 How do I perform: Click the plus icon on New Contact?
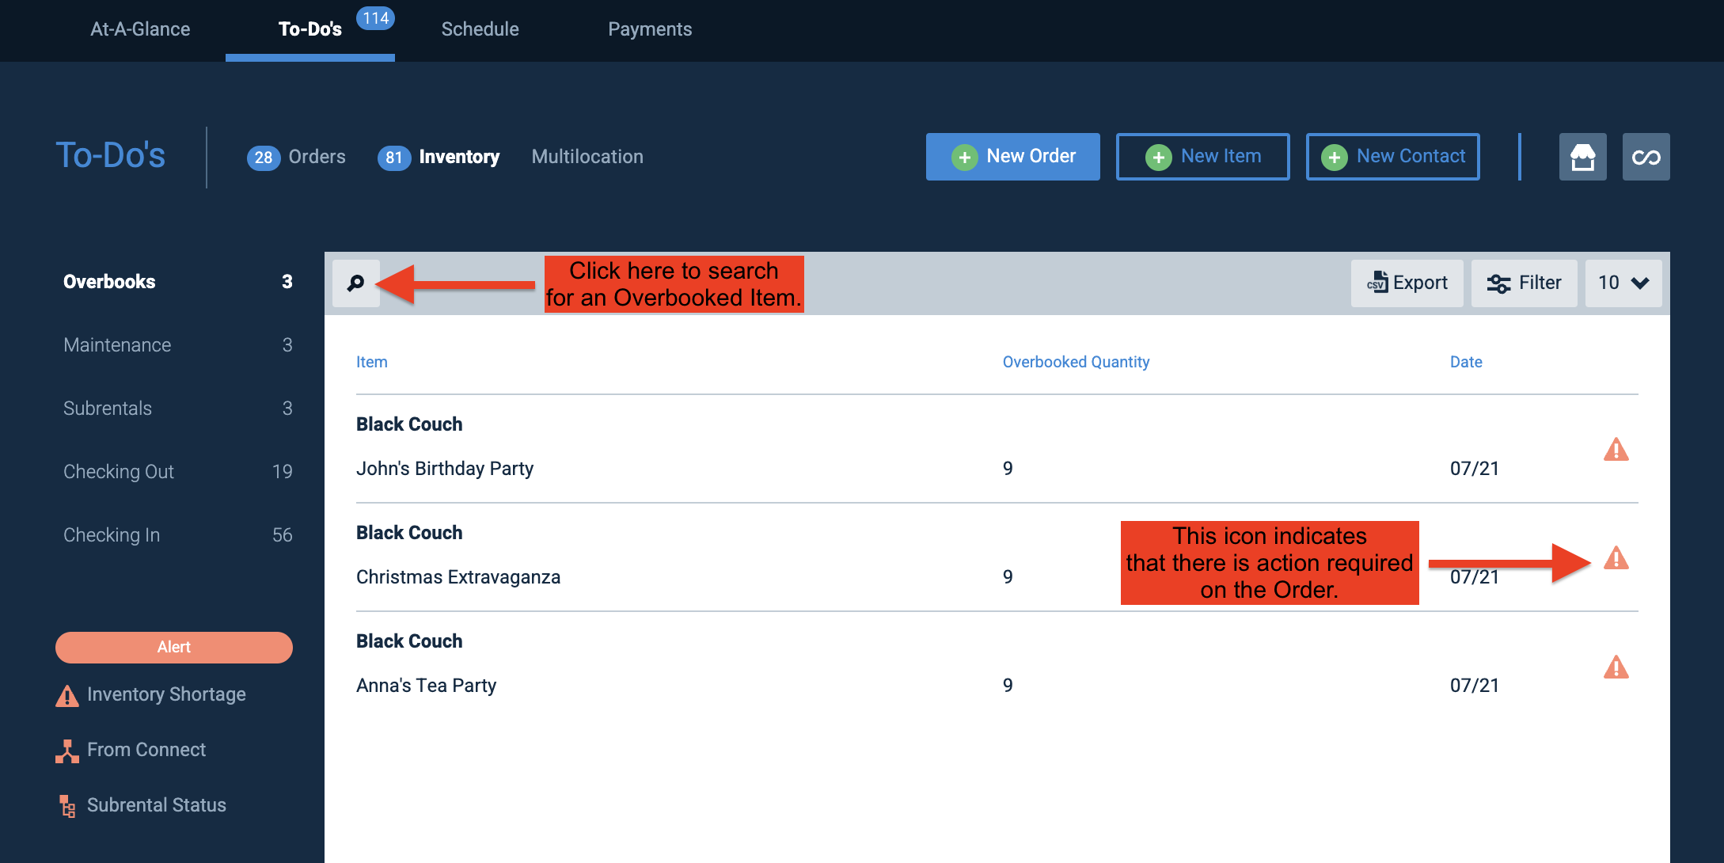[1334, 157]
